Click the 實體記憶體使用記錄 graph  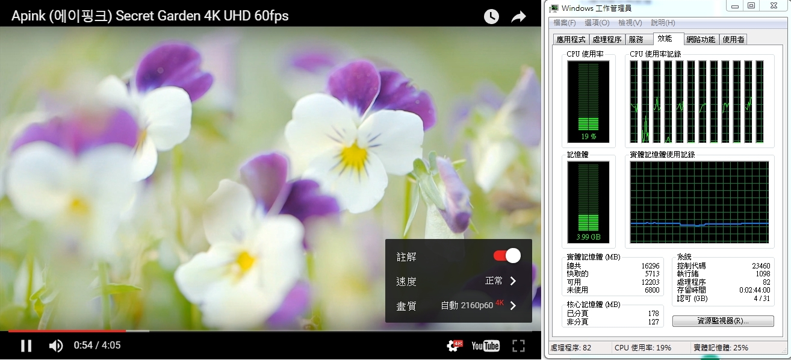[699, 202]
